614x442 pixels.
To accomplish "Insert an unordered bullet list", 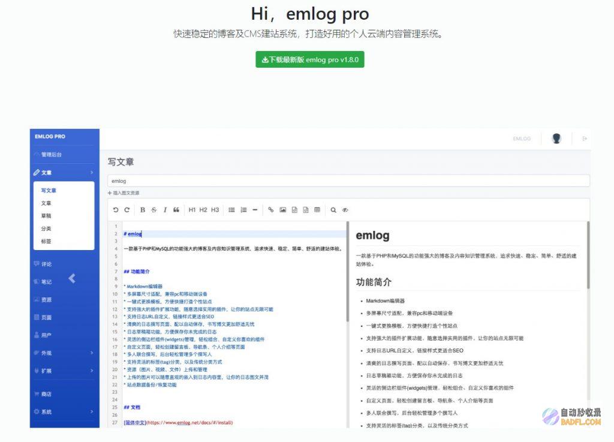I will 232,210.
